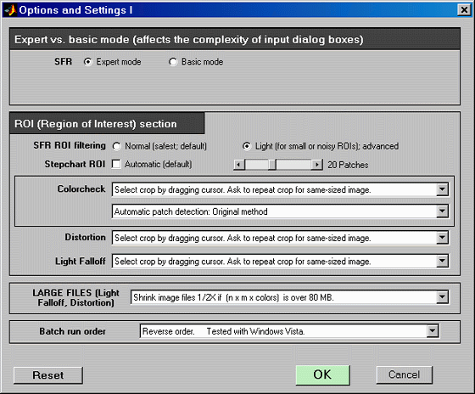Click the Patches slider right arrow
The width and height of the screenshot is (475, 394).
(317, 165)
